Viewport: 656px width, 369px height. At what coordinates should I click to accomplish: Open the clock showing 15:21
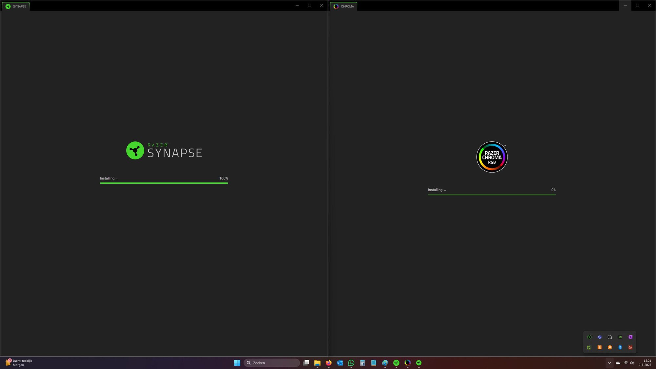[645, 363]
